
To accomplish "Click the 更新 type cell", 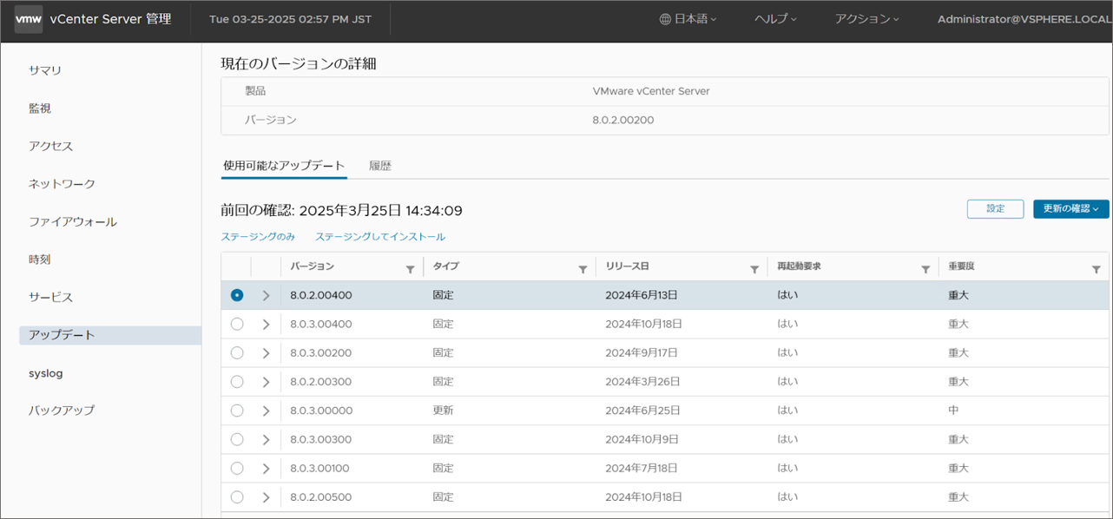I will [443, 411].
